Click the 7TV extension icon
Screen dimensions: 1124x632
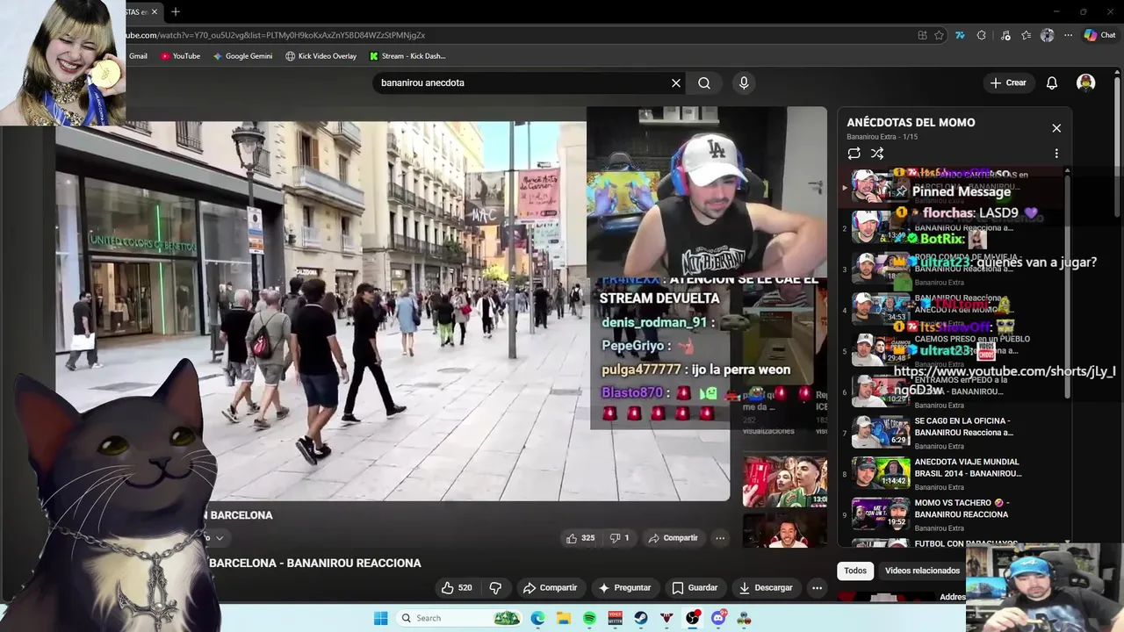tap(960, 35)
